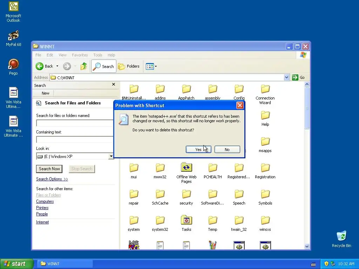Viewport: 359px width, 269px height.
Task: Click the WINNT taskbar button
Action: 65,264
